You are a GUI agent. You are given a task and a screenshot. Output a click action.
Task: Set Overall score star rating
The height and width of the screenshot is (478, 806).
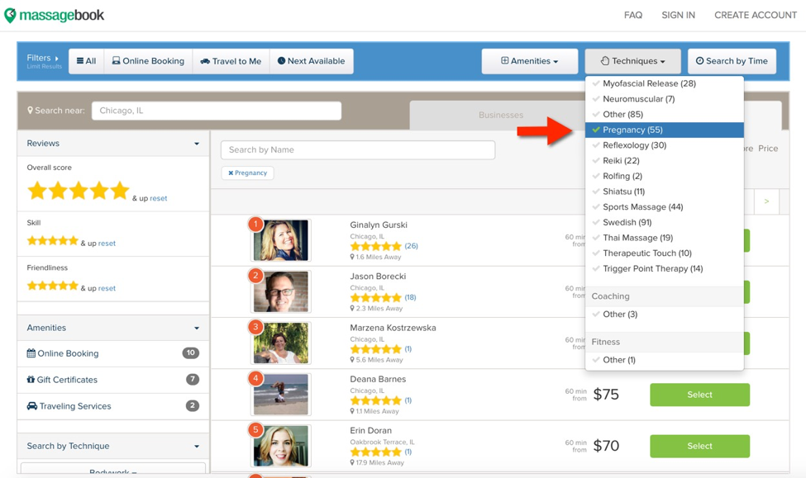coord(79,191)
